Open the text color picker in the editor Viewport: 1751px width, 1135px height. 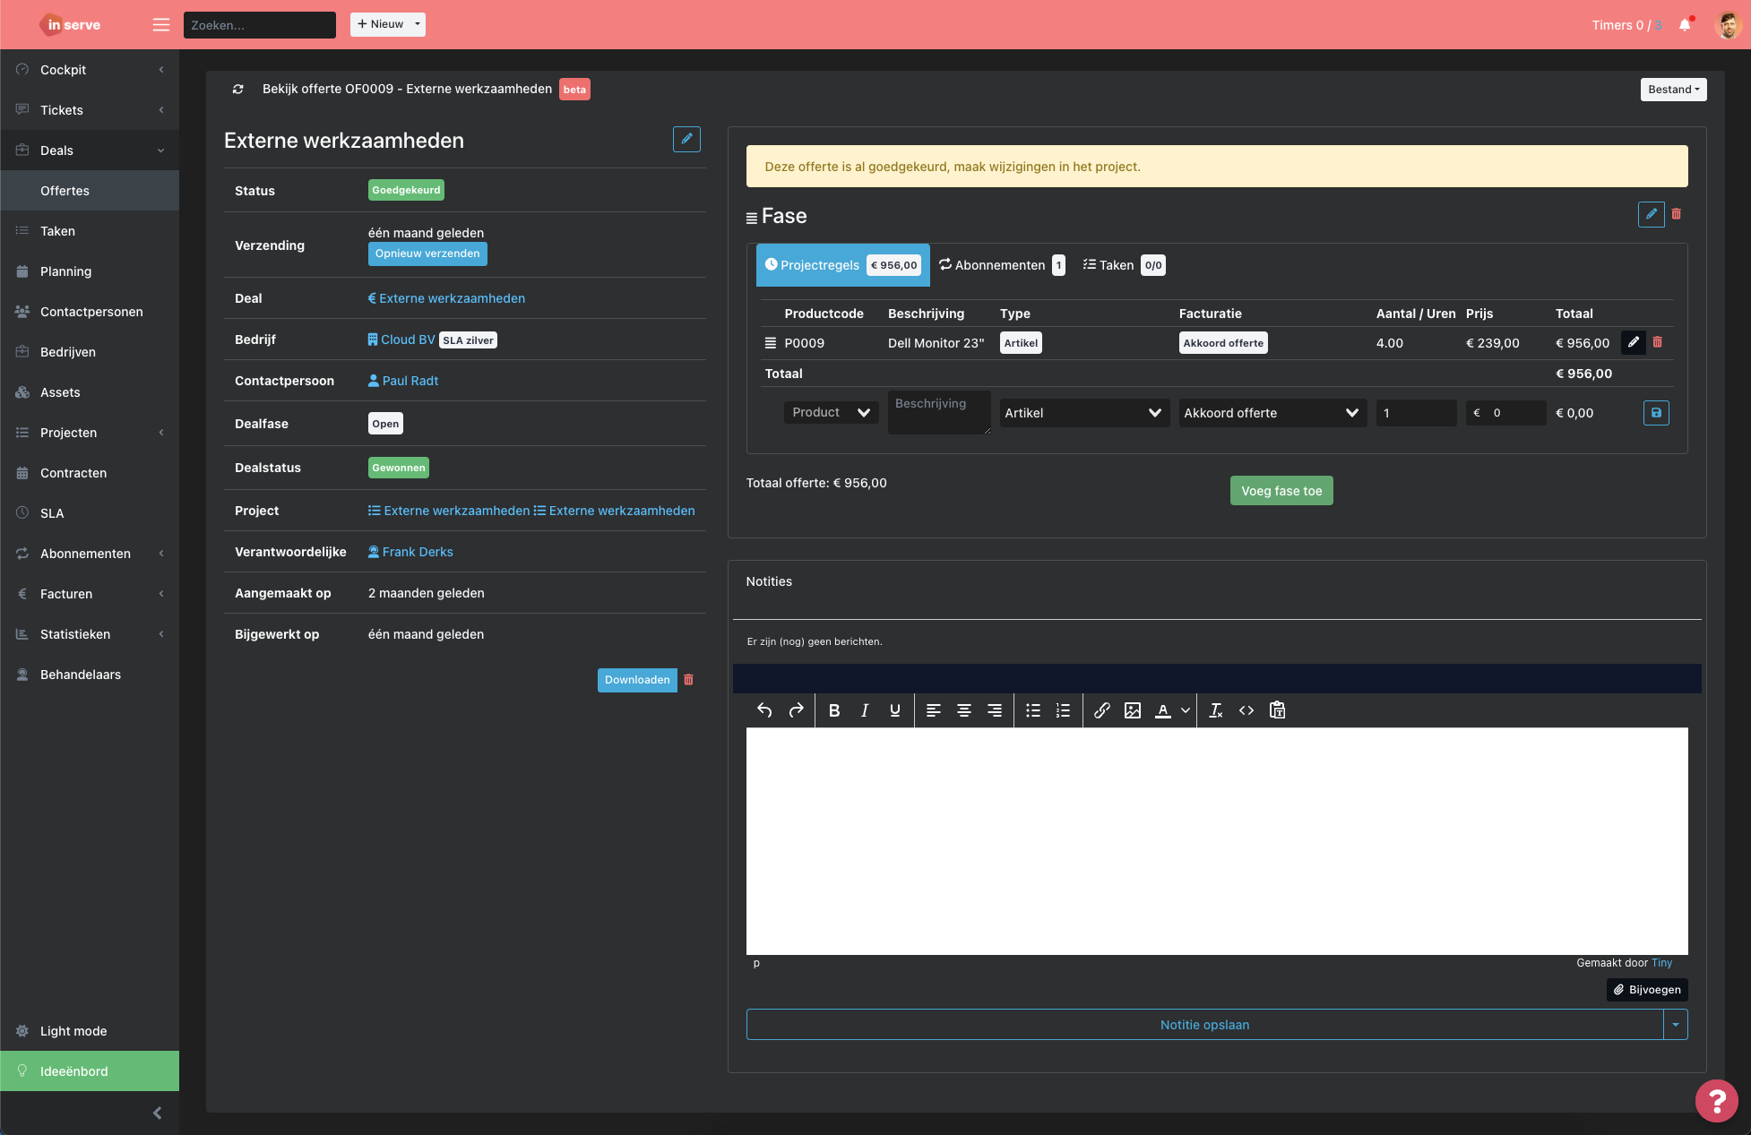(1164, 709)
